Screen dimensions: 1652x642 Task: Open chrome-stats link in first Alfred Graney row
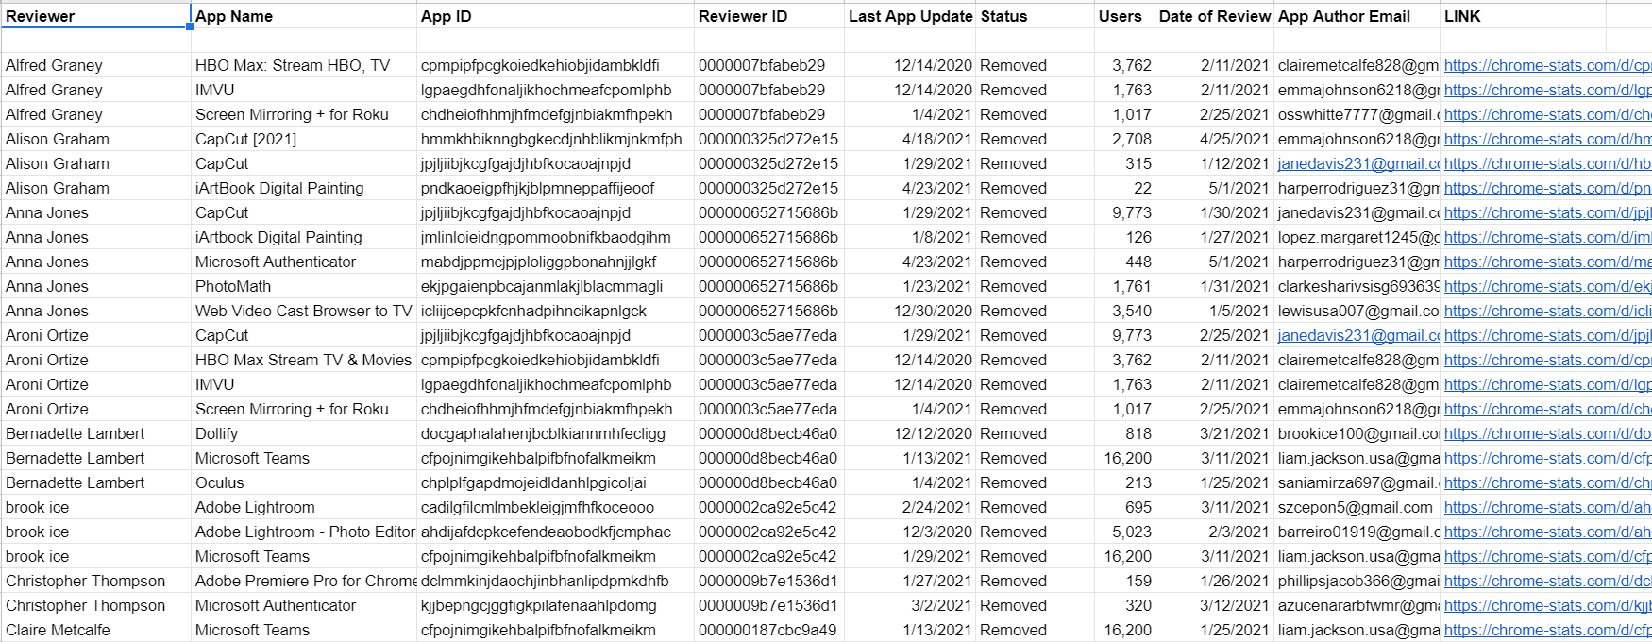point(1547,65)
